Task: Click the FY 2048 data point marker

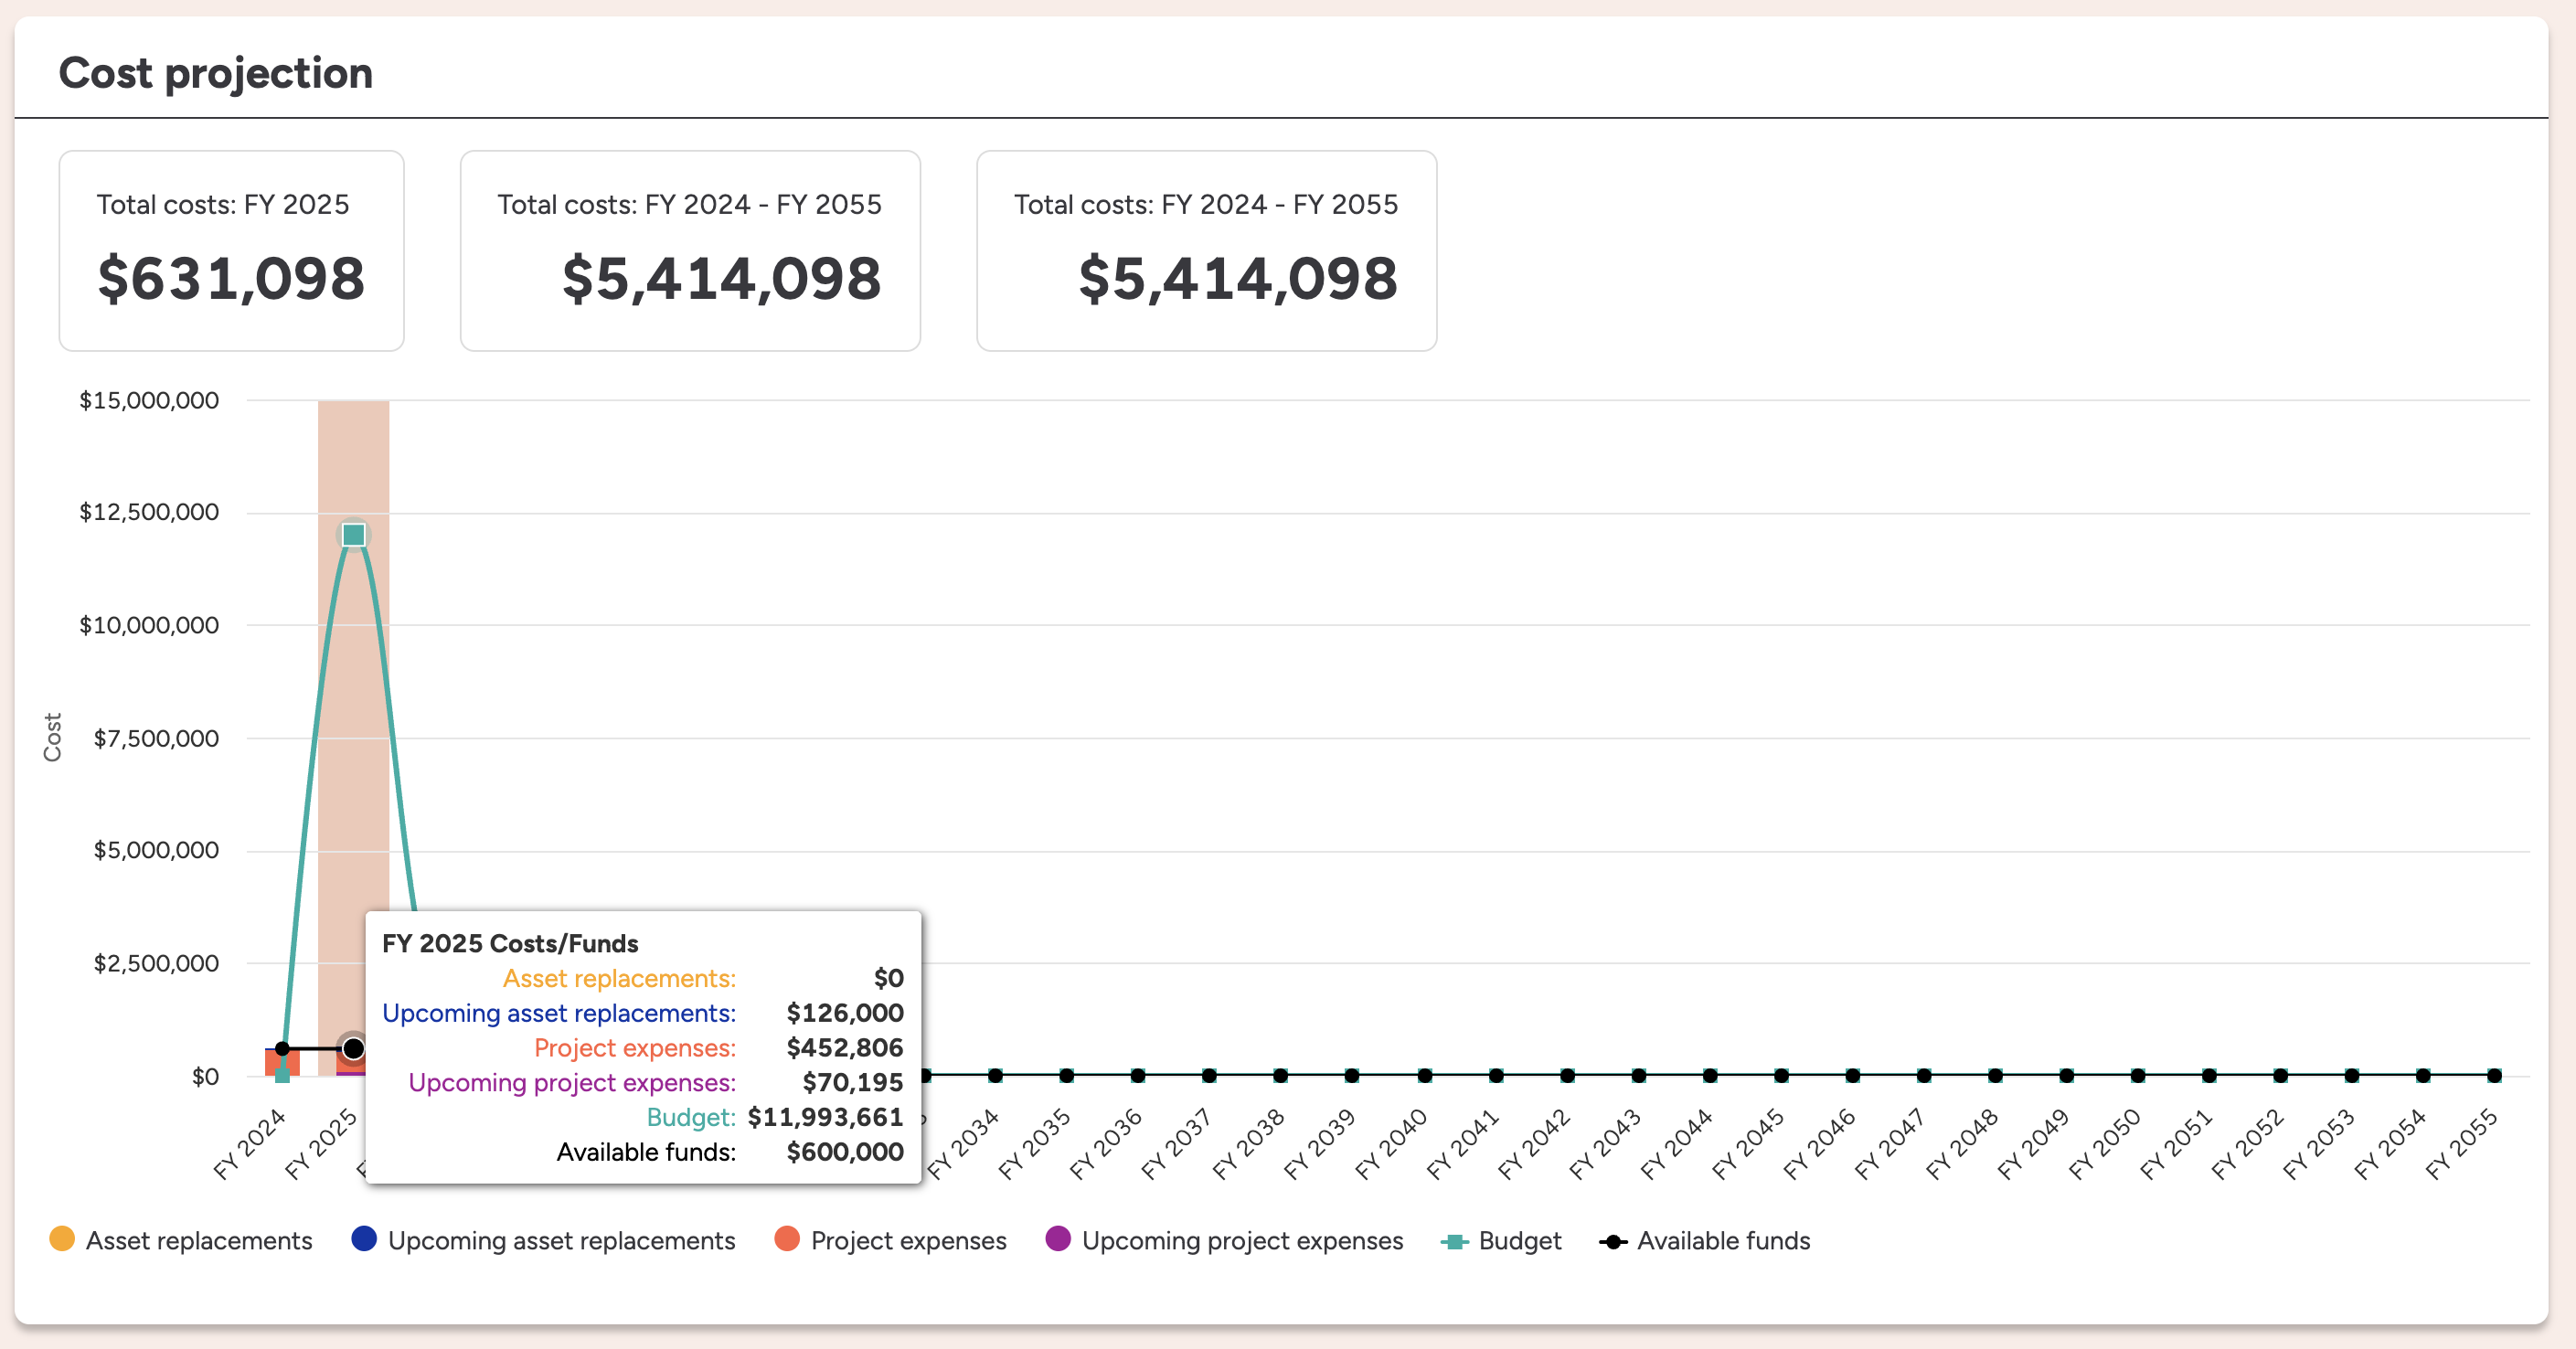Action: [x=1995, y=1075]
